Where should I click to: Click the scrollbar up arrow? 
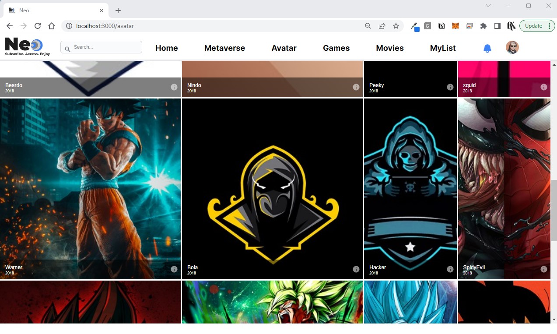[x=554, y=64]
